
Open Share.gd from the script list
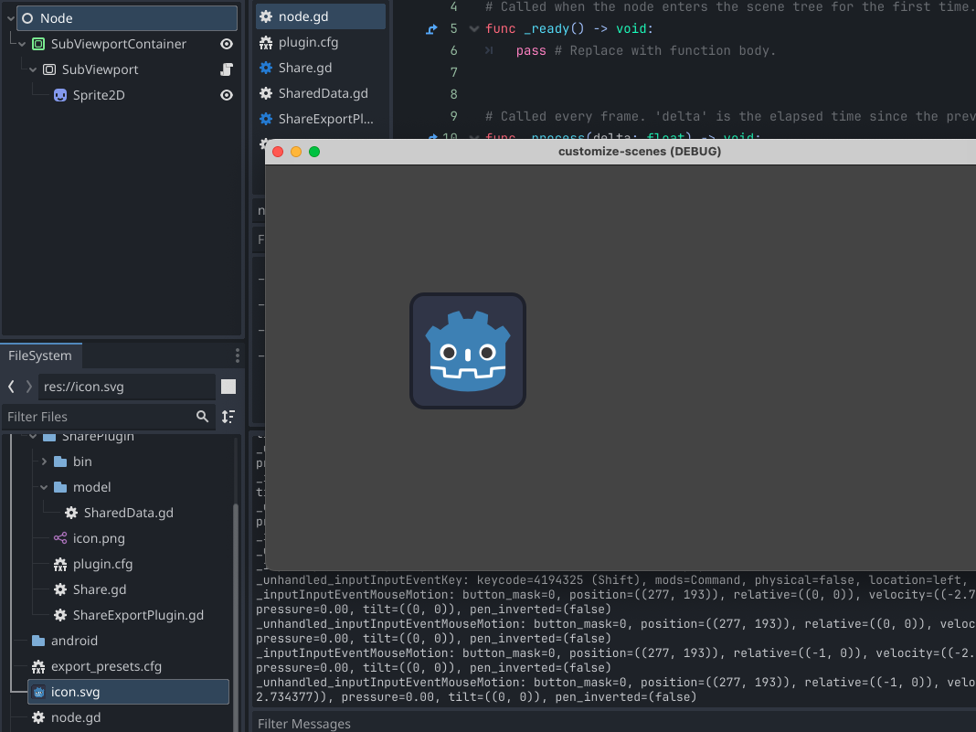pyautogui.click(x=321, y=68)
